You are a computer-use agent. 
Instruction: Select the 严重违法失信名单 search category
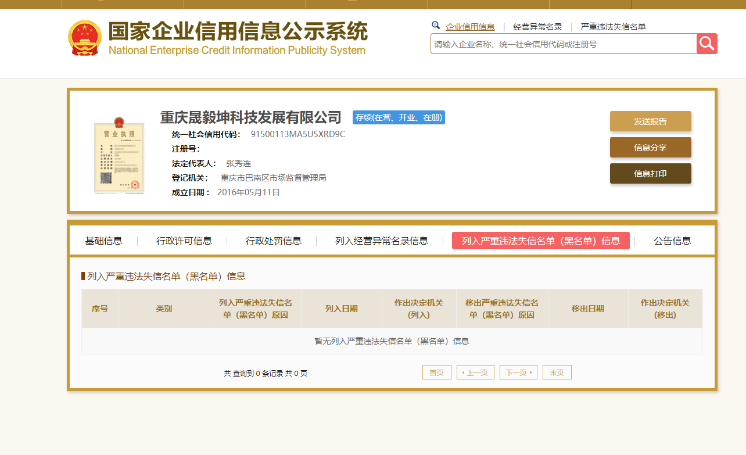click(613, 27)
